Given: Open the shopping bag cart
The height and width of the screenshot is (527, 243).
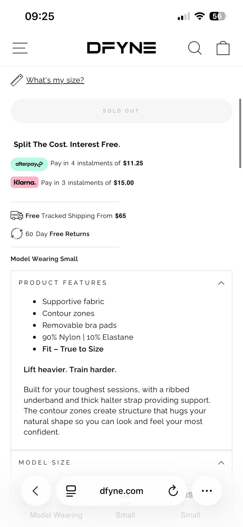Looking at the screenshot, I should point(223,48).
